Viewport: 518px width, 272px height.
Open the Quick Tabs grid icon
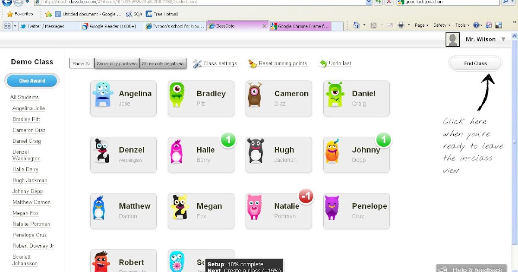7,26
